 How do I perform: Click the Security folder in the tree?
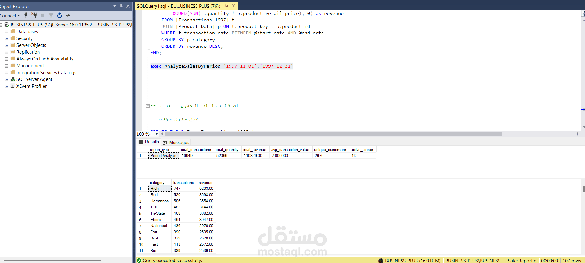point(24,38)
